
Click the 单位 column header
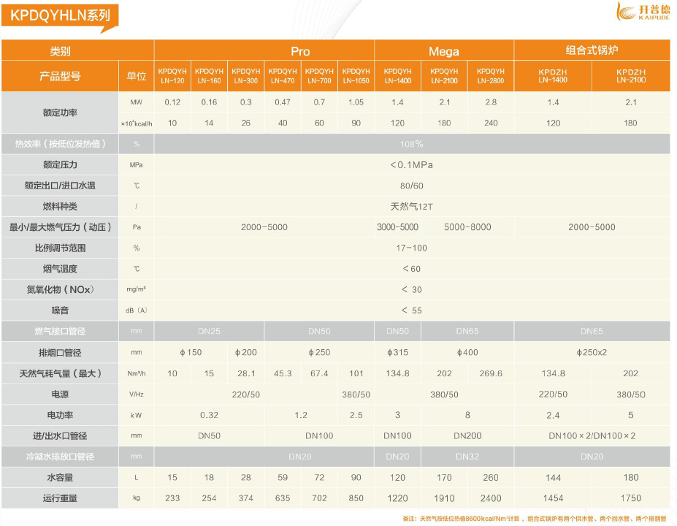pos(136,77)
